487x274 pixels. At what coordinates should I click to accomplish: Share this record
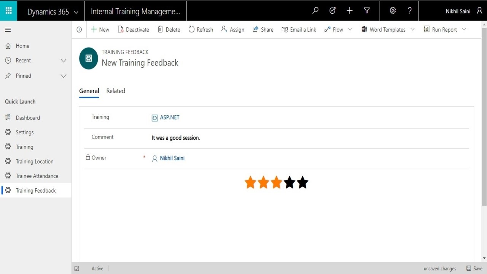pos(263,29)
